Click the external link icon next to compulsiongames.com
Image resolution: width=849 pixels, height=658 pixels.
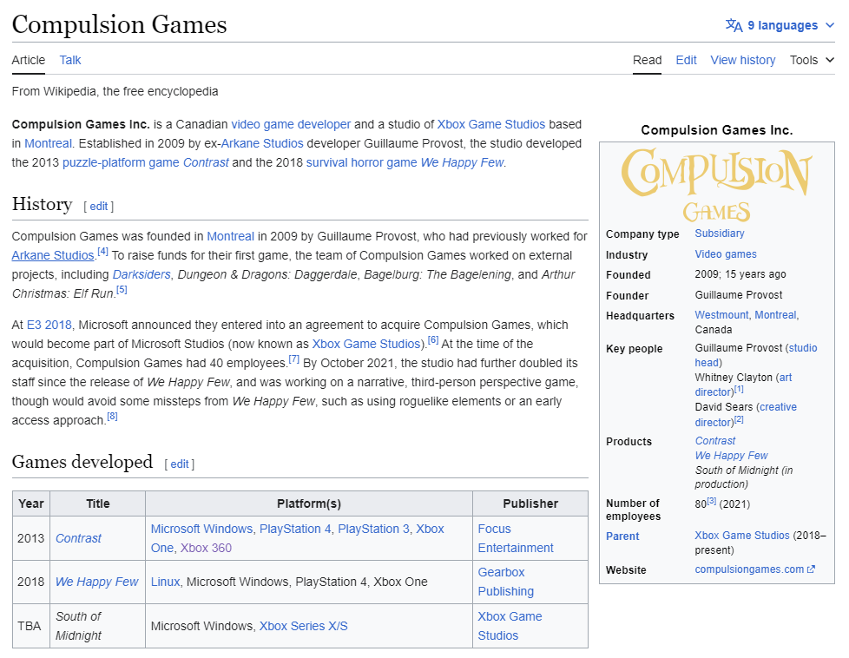click(811, 569)
